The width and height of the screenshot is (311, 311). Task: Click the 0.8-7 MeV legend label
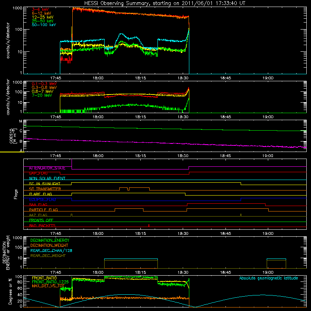[x=42, y=91]
